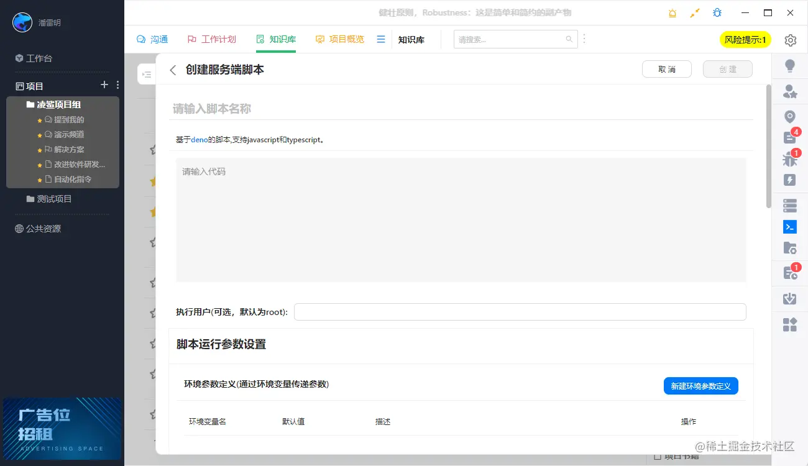Click the lightning bolt sidebar icon
This screenshot has height=466, width=808.
point(790,180)
